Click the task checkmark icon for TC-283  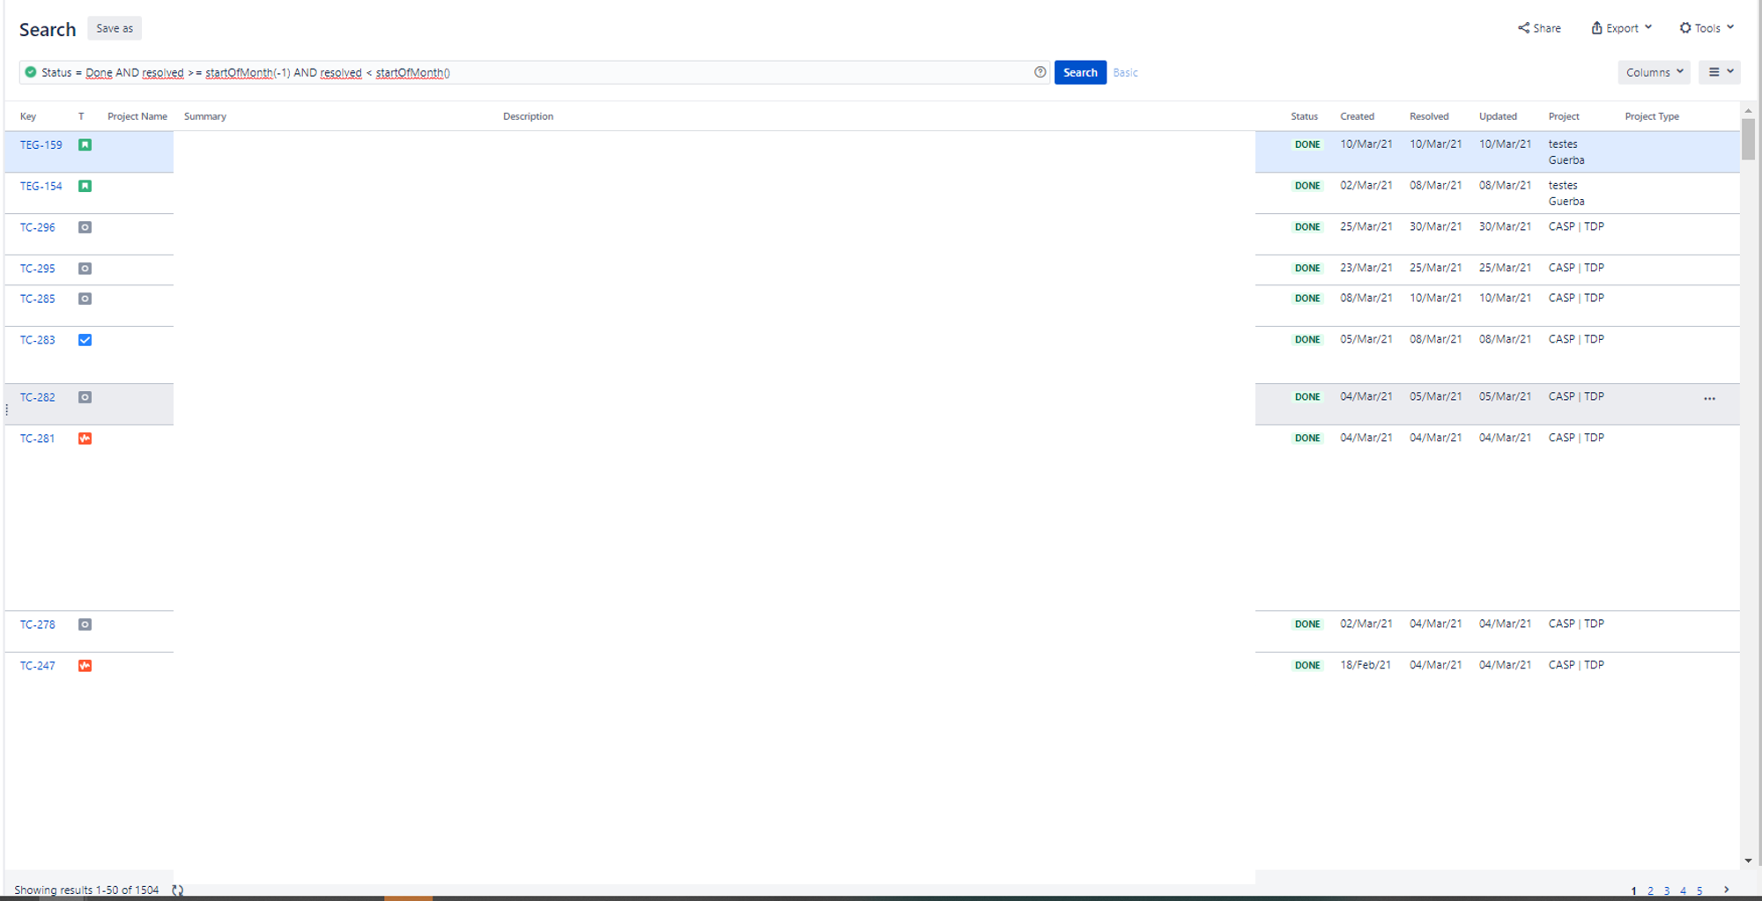[85, 340]
